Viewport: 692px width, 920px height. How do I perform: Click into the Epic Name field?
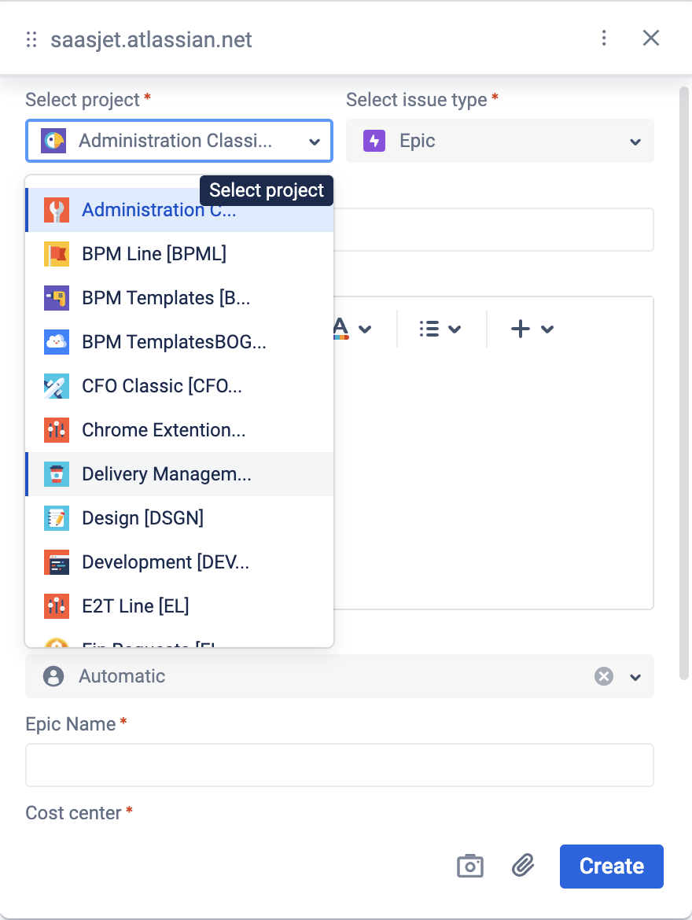[x=340, y=765]
